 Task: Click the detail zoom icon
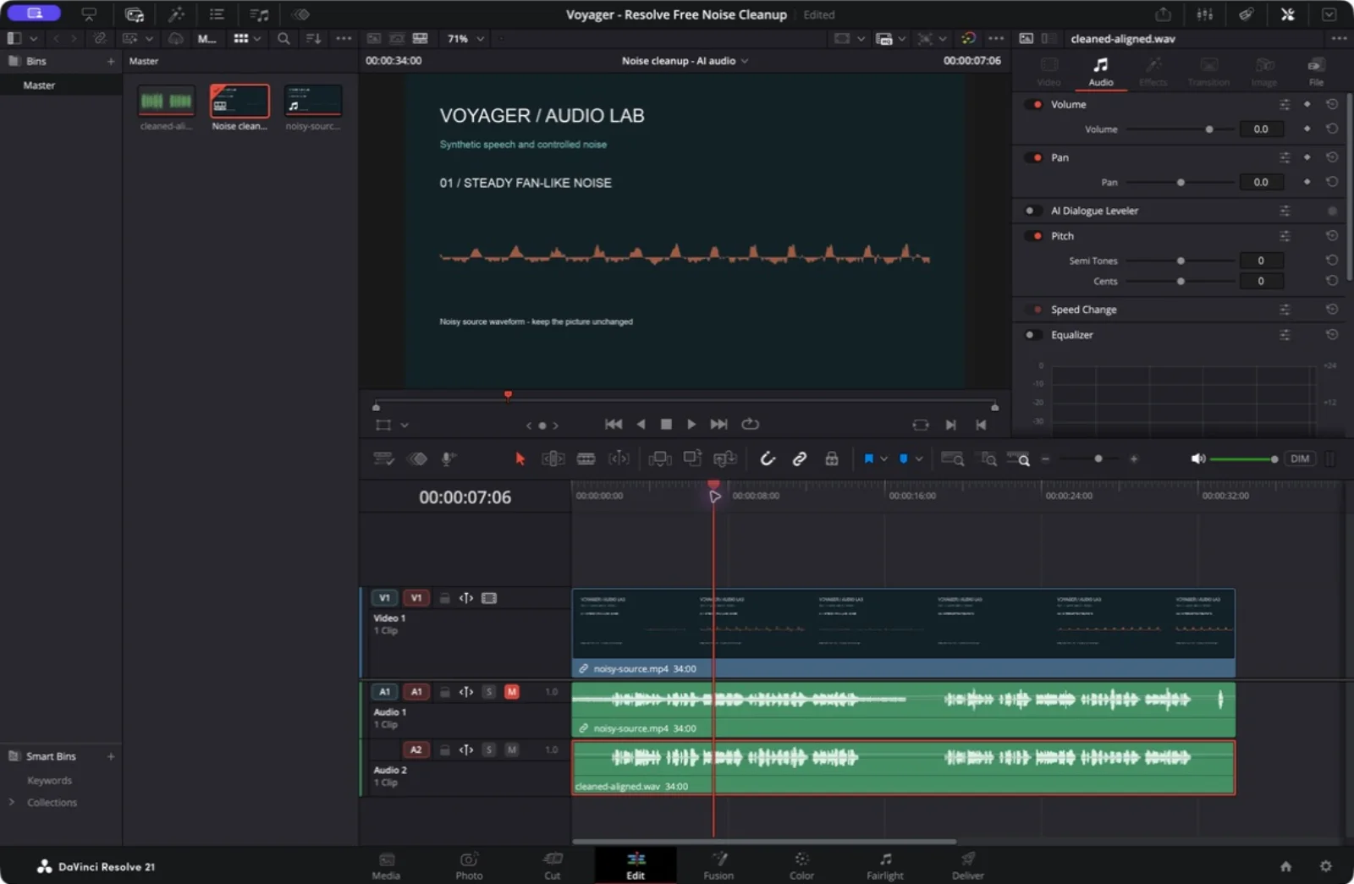coord(988,458)
